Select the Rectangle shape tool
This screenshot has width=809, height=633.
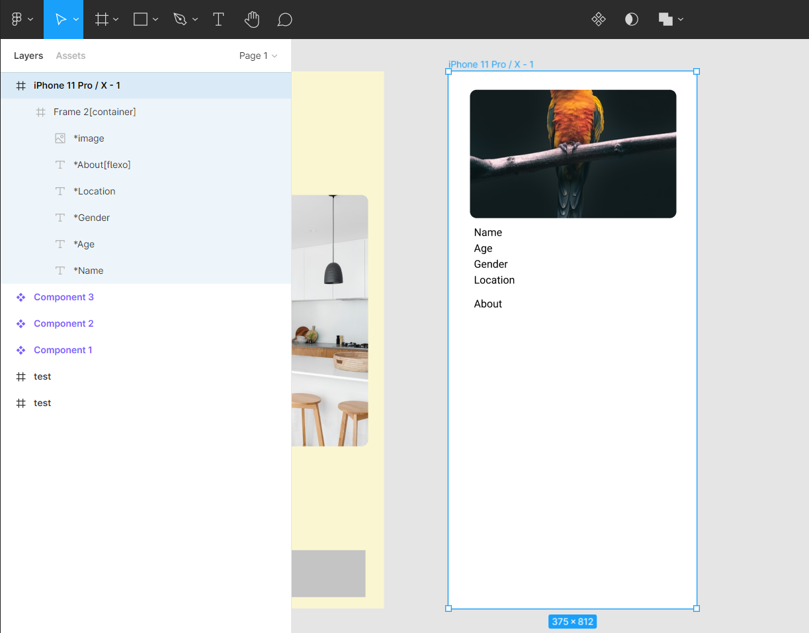click(140, 20)
